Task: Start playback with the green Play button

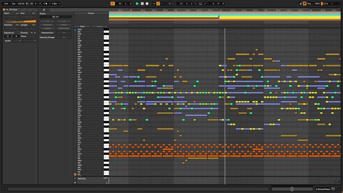Action: 137,4
